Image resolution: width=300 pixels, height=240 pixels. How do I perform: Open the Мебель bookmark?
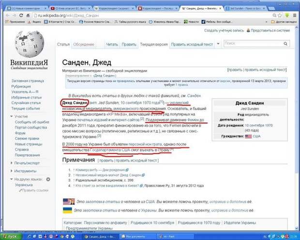(217, 22)
